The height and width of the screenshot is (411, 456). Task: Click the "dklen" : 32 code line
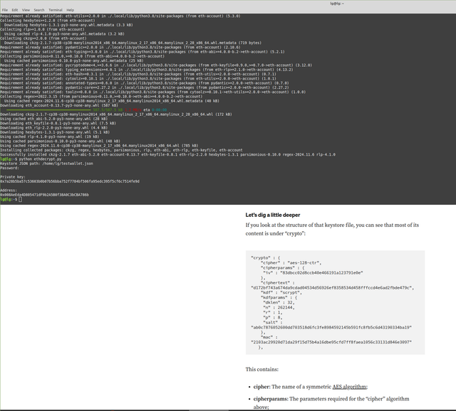[x=279, y=302]
